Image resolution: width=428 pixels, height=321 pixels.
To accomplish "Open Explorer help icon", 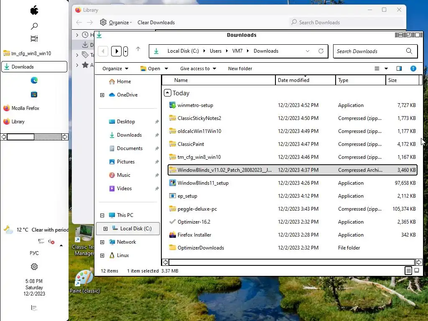I will click(x=413, y=69).
